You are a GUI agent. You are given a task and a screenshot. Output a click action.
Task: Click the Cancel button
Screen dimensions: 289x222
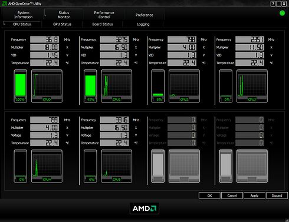(232, 196)
